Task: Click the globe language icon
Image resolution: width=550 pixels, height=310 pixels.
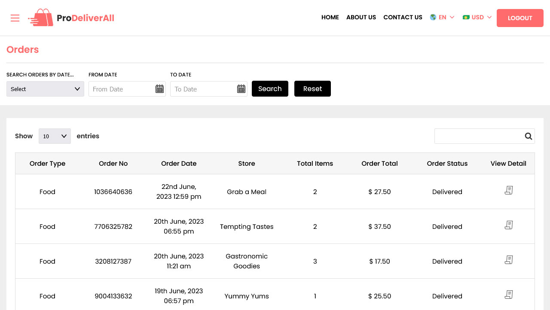Action: 433,17
